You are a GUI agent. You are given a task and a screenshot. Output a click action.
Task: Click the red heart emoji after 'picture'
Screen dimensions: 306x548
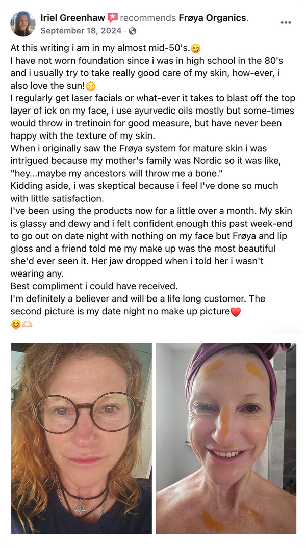tap(236, 312)
